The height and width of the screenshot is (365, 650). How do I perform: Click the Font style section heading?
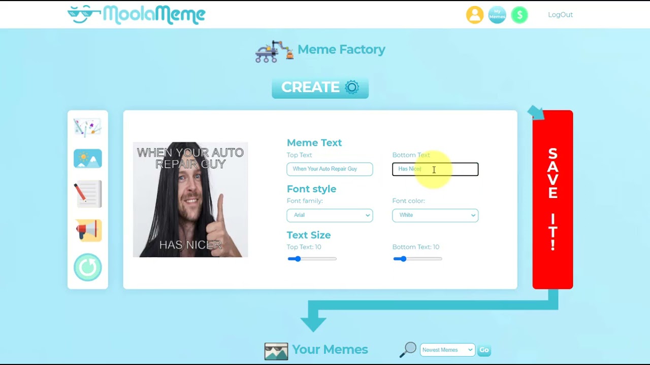[x=311, y=189]
